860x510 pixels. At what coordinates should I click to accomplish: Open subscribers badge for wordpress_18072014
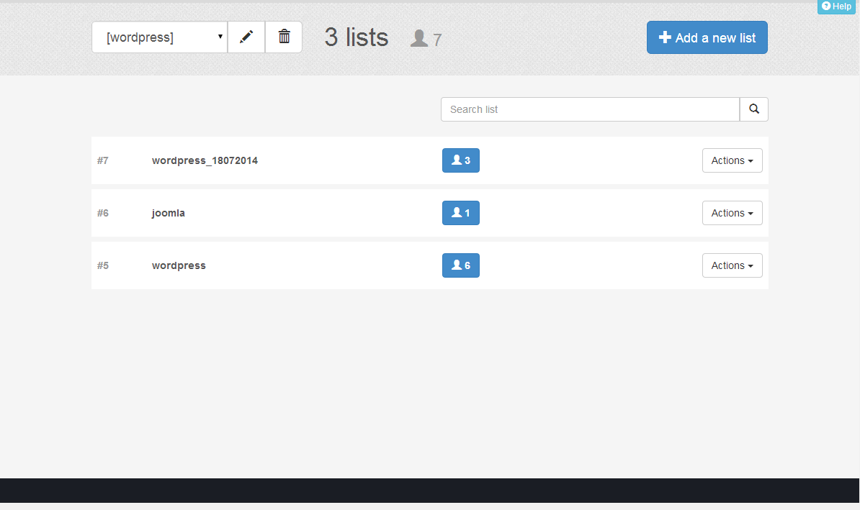460,160
